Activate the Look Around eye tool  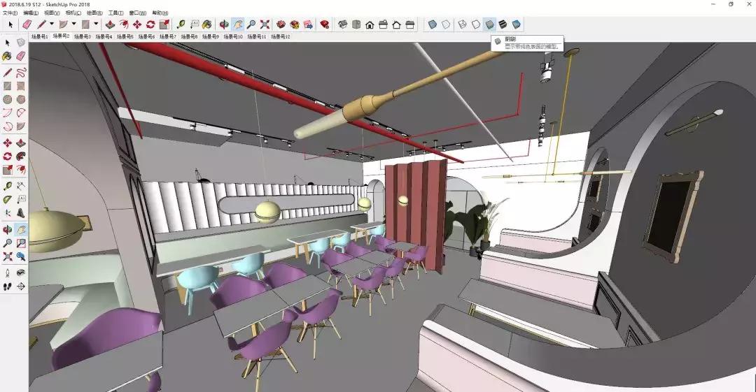click(x=21, y=273)
